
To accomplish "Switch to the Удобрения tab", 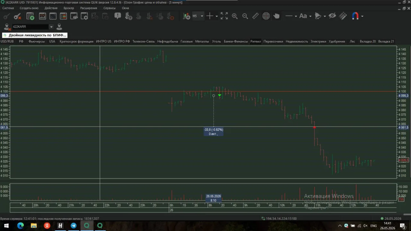I will point(337,41).
